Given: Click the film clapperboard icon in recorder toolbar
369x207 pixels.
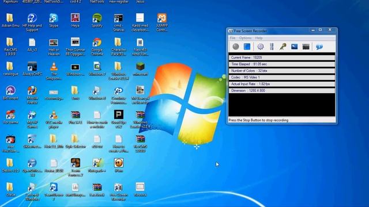Looking at the screenshot, I should [x=306, y=47].
